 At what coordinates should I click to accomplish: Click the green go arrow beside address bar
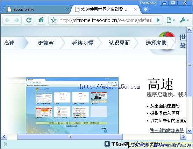click(x=158, y=20)
